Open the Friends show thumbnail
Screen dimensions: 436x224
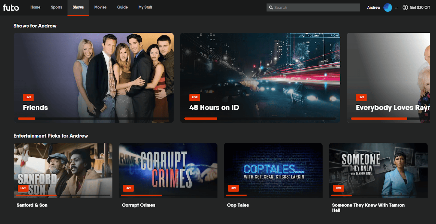point(93,78)
